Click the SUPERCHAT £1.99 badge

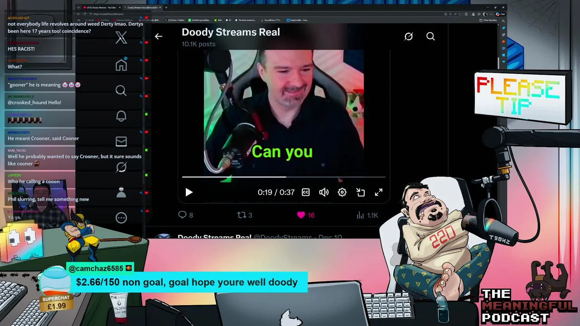pyautogui.click(x=57, y=303)
